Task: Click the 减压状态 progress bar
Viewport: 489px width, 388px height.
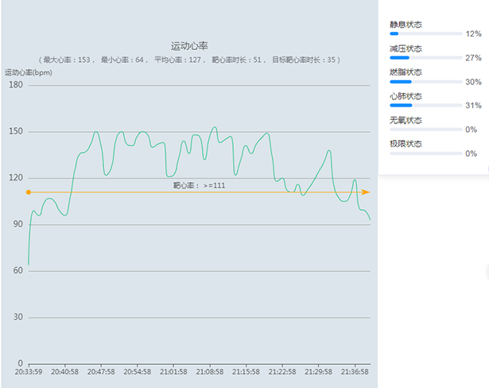Action: pos(425,58)
